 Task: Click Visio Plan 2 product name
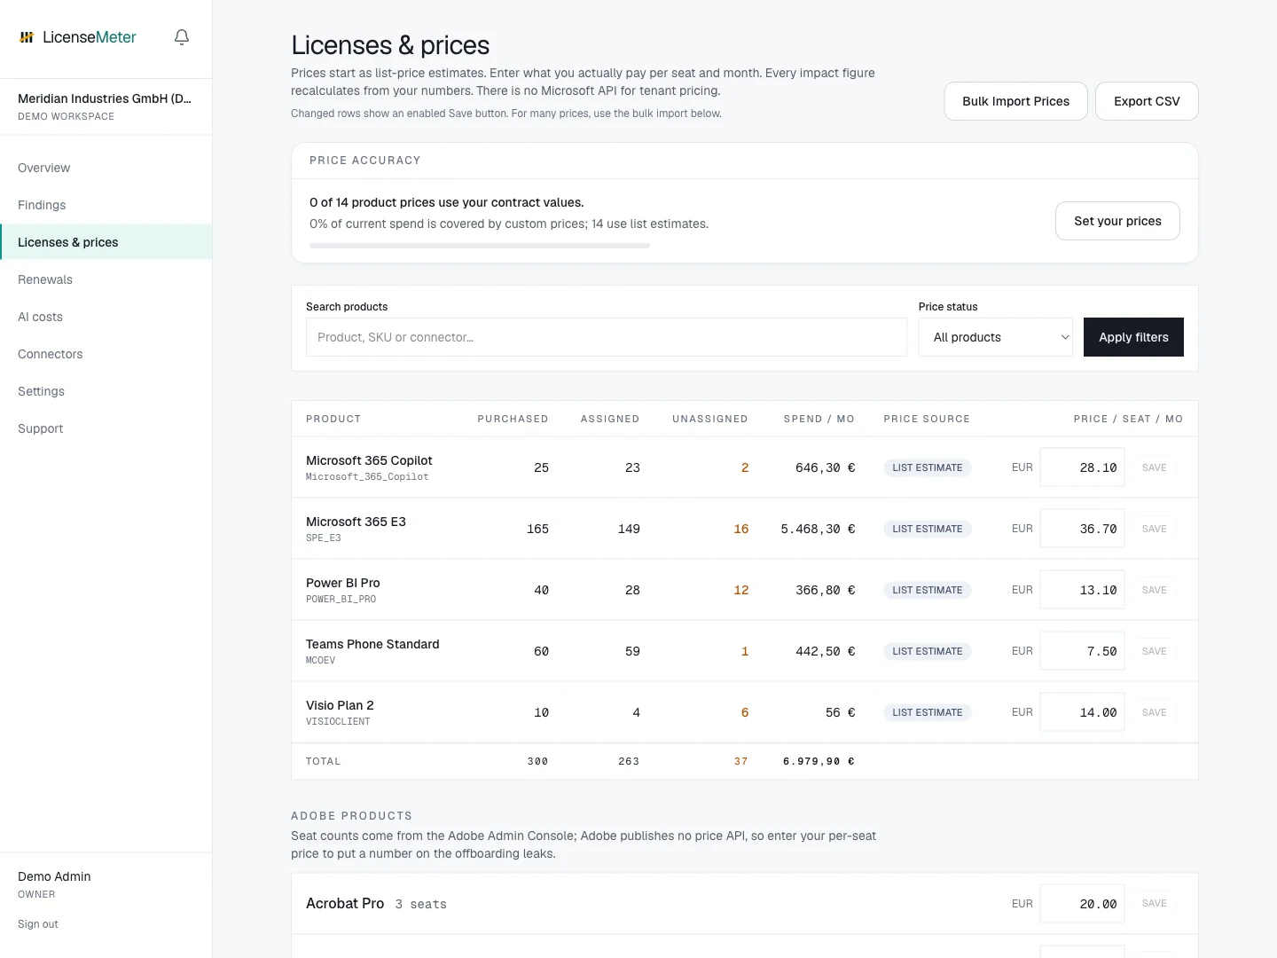point(340,705)
